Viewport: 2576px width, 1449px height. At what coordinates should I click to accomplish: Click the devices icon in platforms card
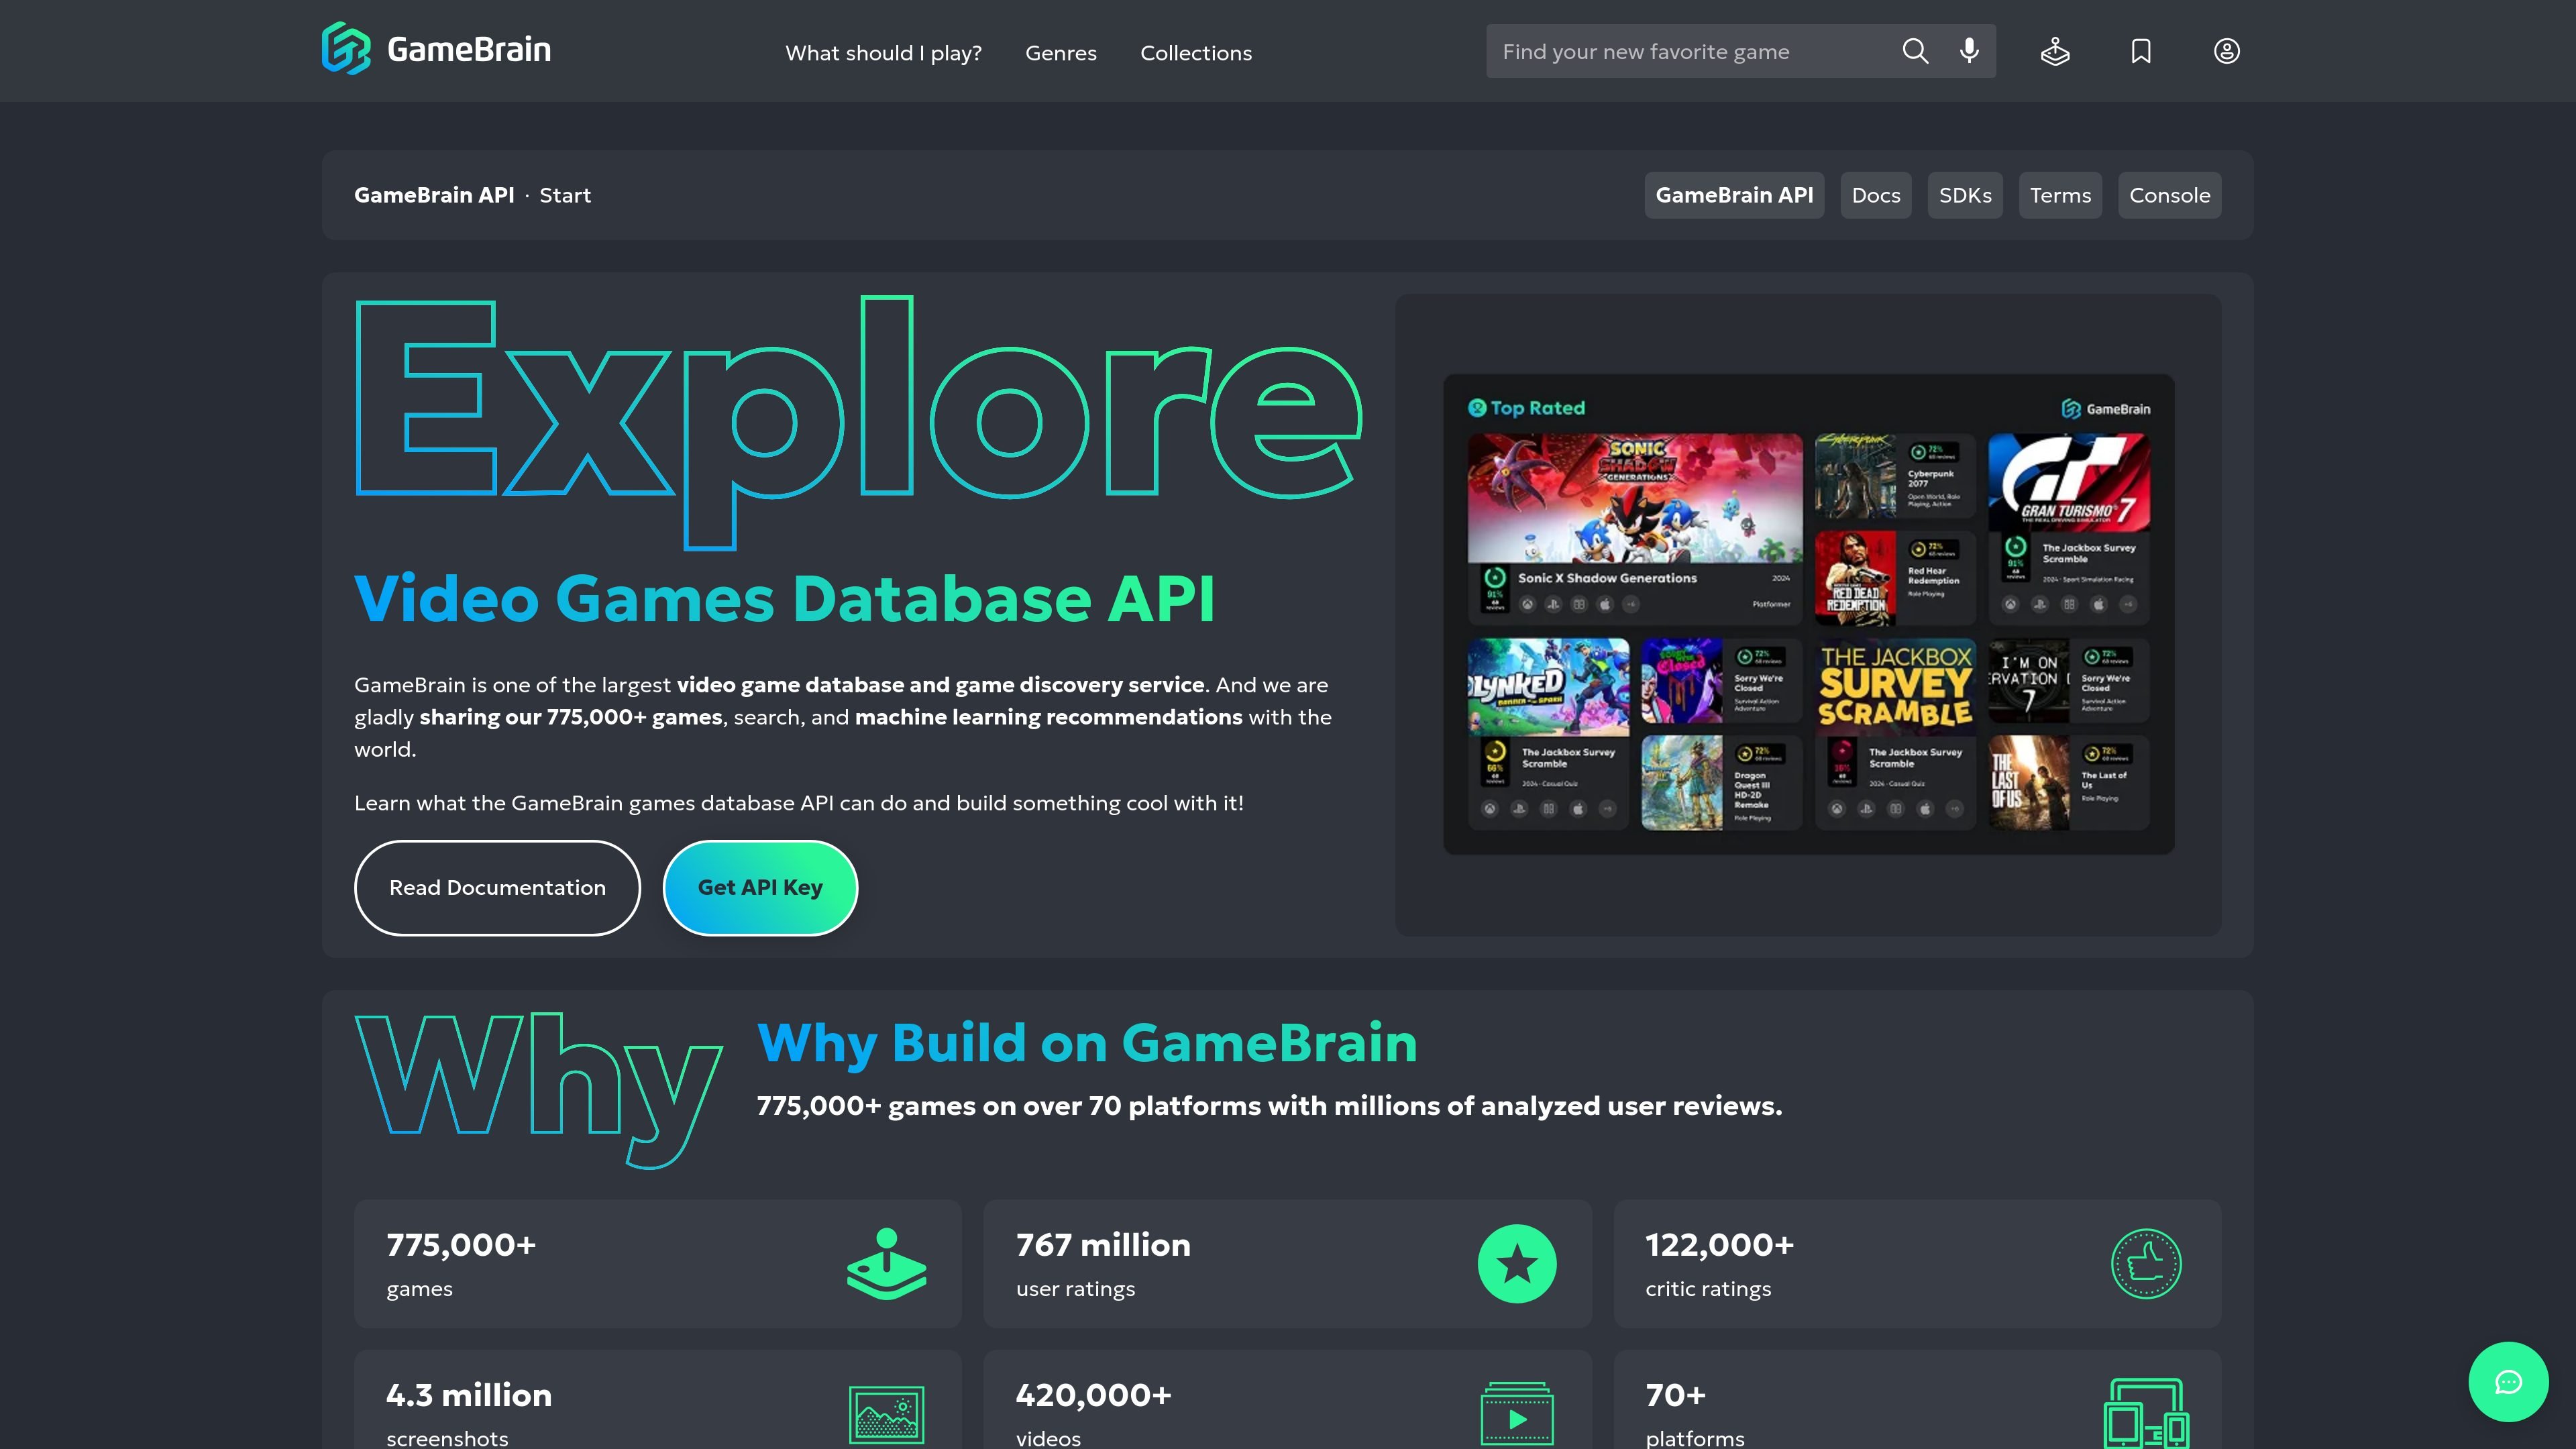pos(2146,1414)
